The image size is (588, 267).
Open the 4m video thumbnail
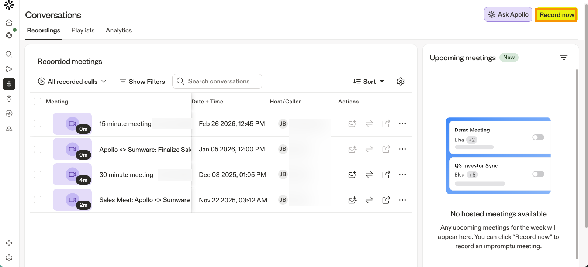pos(72,174)
